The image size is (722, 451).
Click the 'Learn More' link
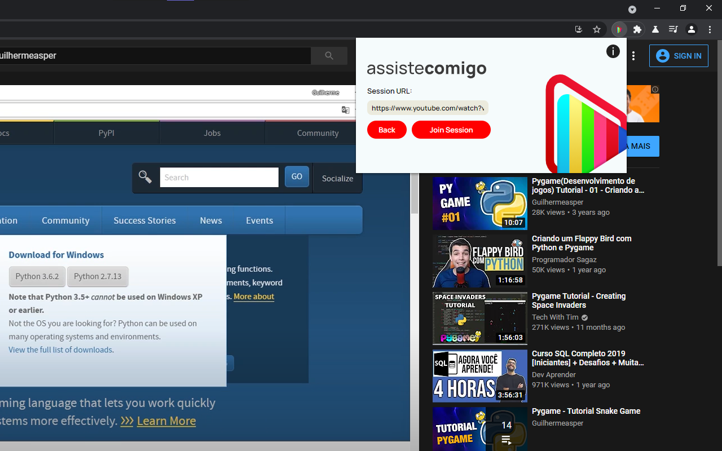pos(166,421)
